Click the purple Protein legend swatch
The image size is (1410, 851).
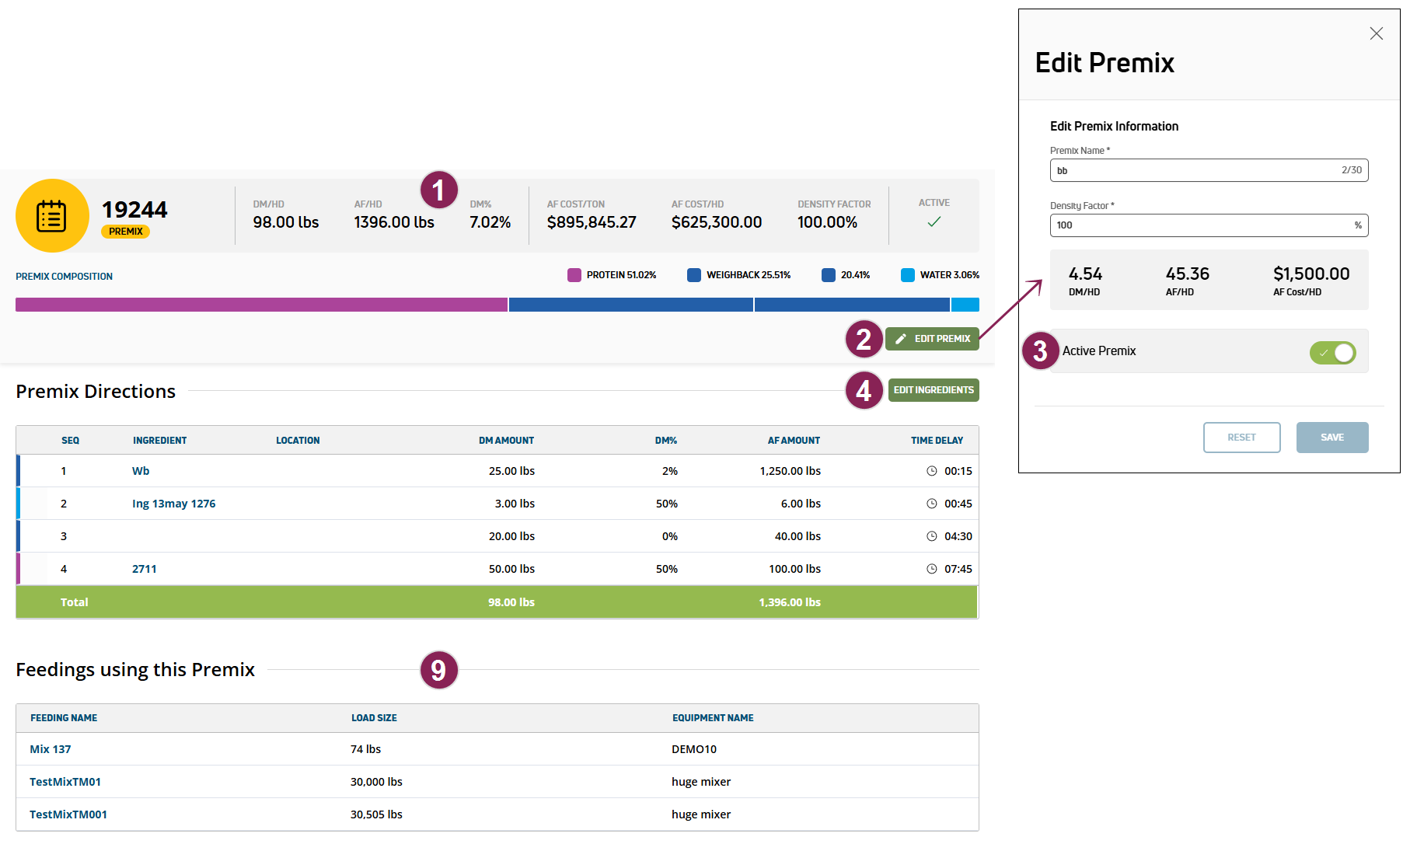click(x=574, y=275)
